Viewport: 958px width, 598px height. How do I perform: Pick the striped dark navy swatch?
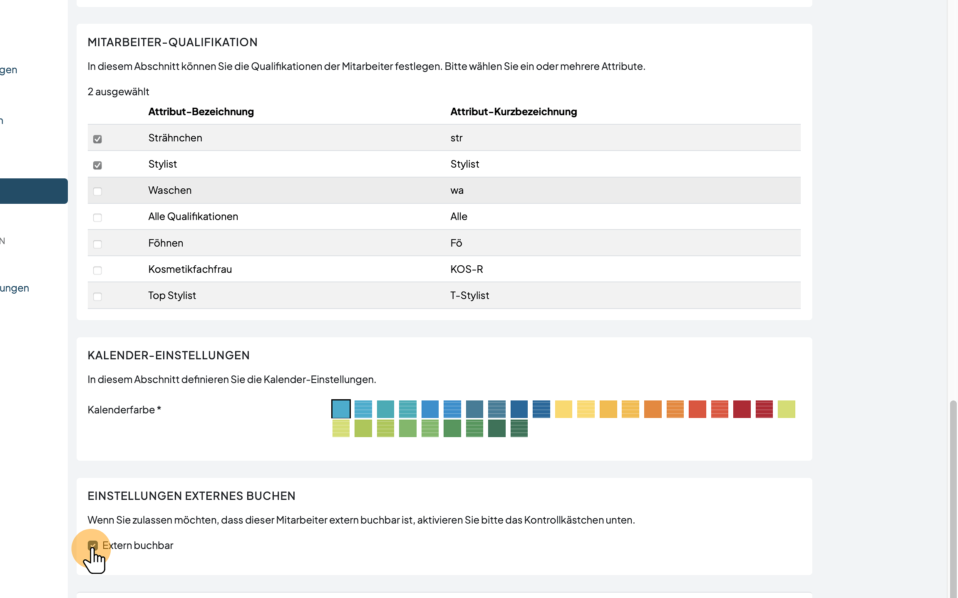(541, 409)
